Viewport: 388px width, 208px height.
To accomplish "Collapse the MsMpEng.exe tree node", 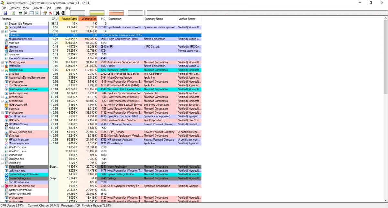I will click(3, 62).
